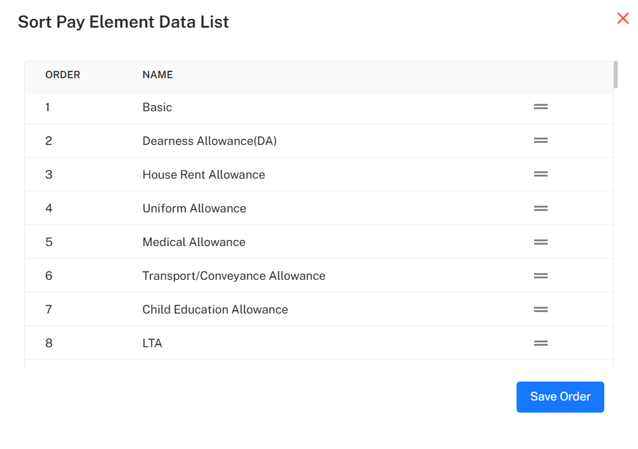This screenshot has height=449, width=638.
Task: Click House Rent Allowance reorder handle
Action: pos(540,174)
